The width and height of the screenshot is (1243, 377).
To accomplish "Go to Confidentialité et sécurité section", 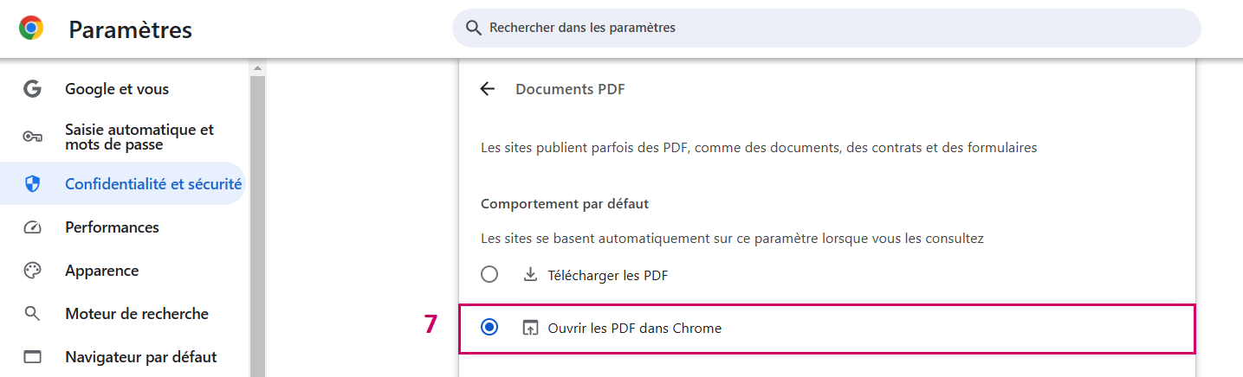I will pos(153,183).
